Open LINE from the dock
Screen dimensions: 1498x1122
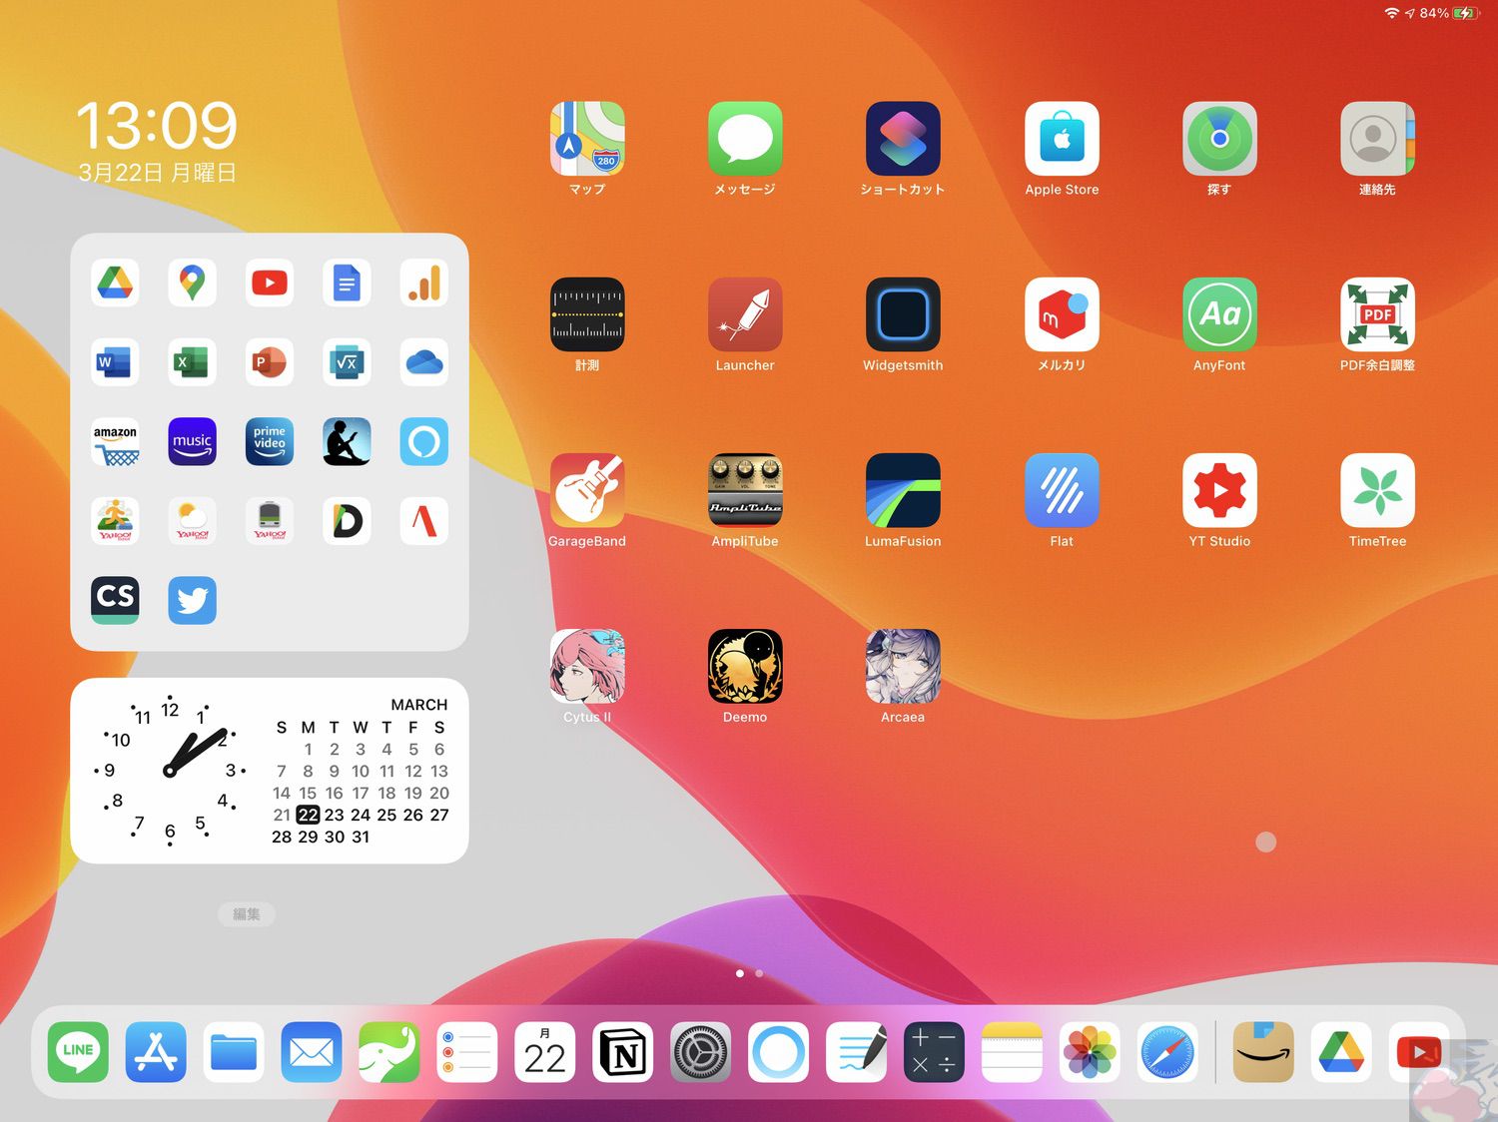pyautogui.click(x=78, y=1052)
